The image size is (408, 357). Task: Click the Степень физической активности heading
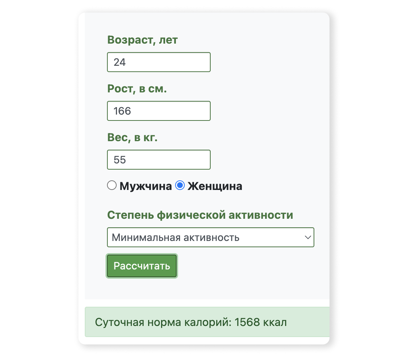[x=200, y=215]
